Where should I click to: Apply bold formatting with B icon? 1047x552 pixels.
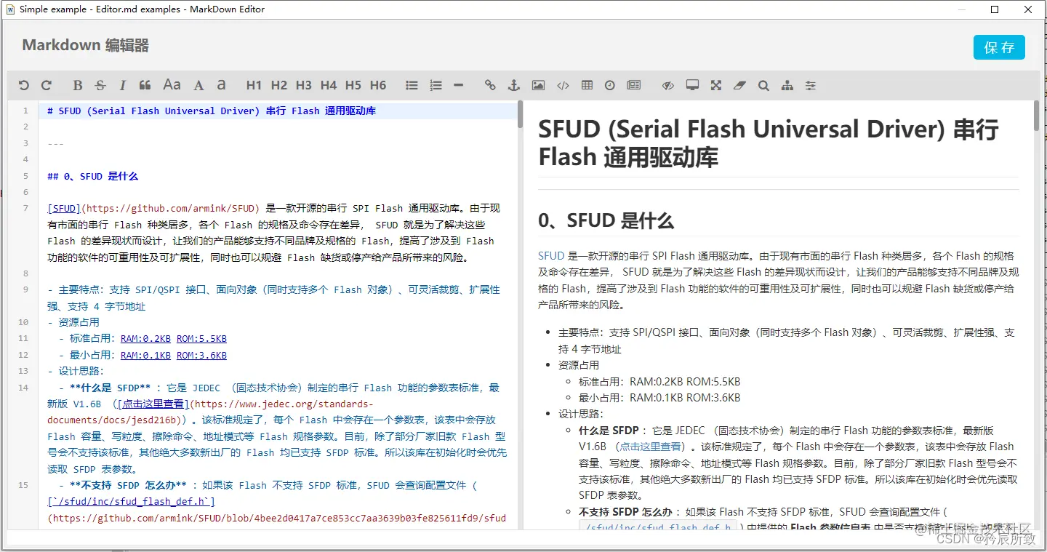pos(78,85)
